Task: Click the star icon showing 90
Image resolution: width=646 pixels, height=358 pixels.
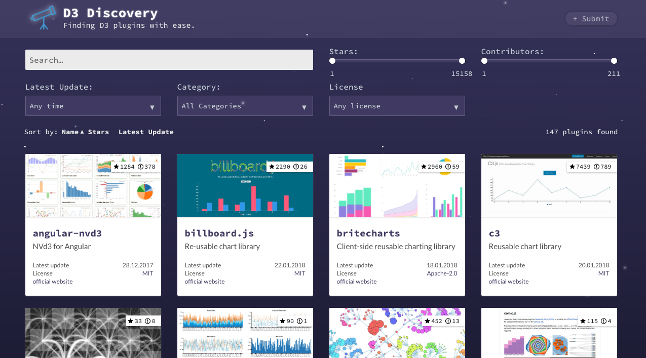Action: click(283, 321)
